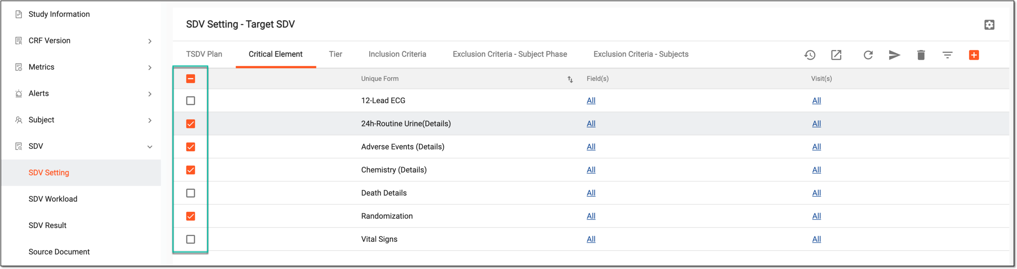The width and height of the screenshot is (1017, 269).
Task: Click the SDV sidebar icon
Action: point(19,146)
